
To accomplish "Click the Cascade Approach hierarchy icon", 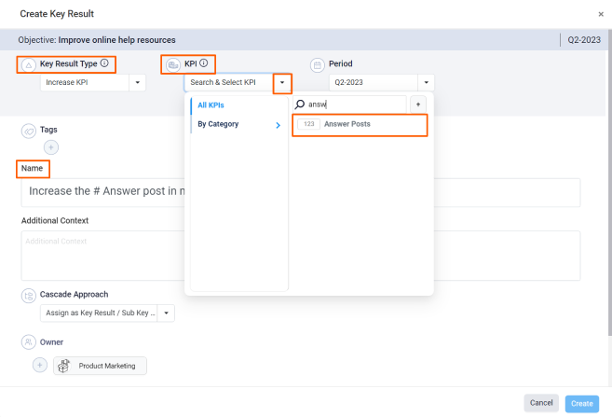I will (x=29, y=296).
